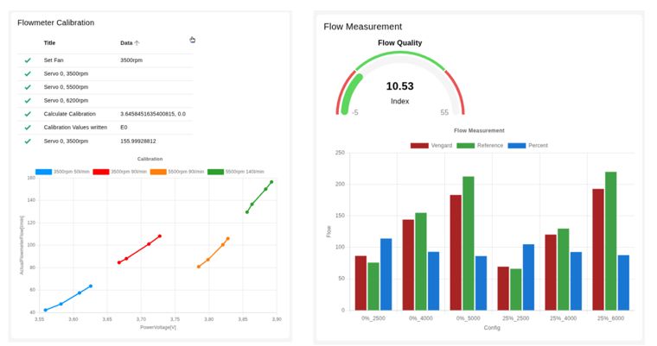Click the E0 data cell
657x346 pixels.
click(x=124, y=127)
